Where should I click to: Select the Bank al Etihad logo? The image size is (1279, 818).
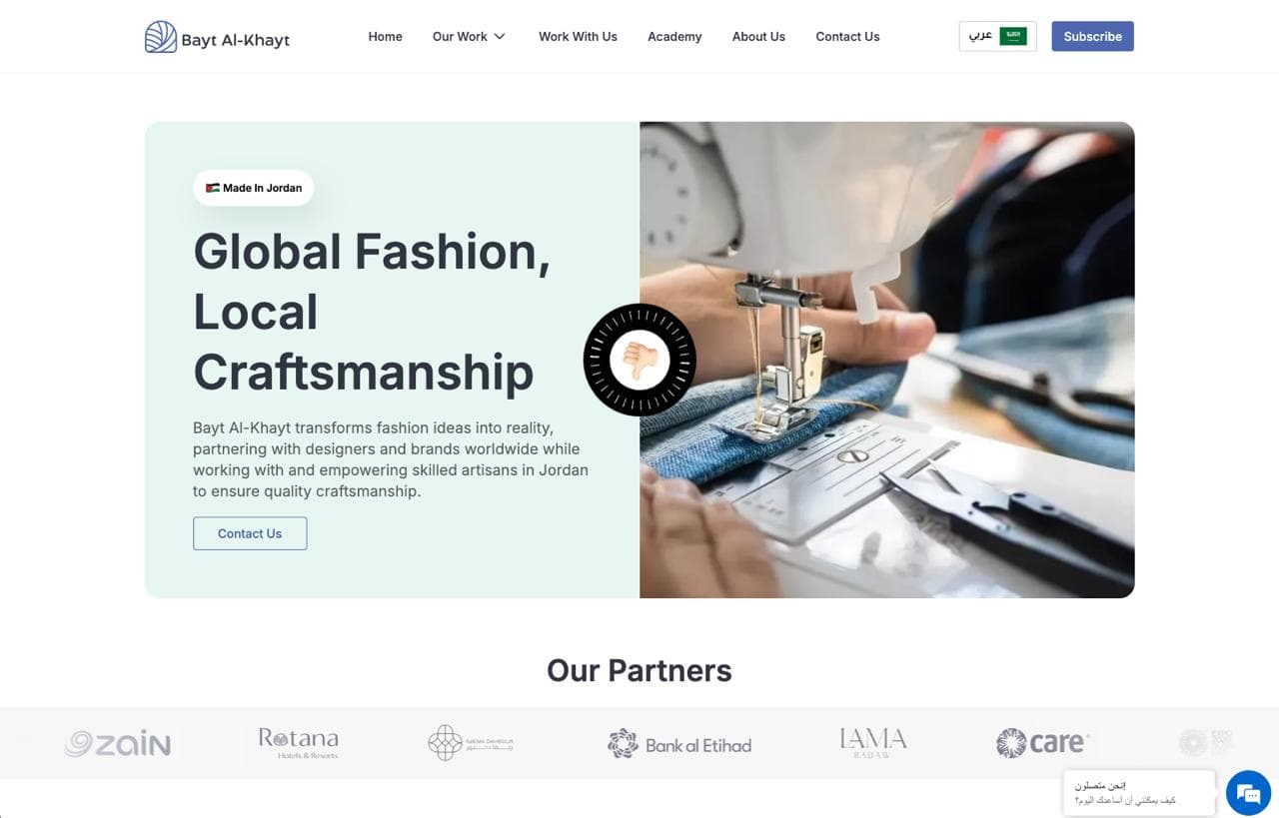pos(679,744)
